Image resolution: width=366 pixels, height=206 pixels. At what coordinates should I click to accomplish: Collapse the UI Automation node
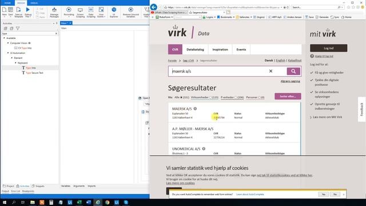(8, 53)
